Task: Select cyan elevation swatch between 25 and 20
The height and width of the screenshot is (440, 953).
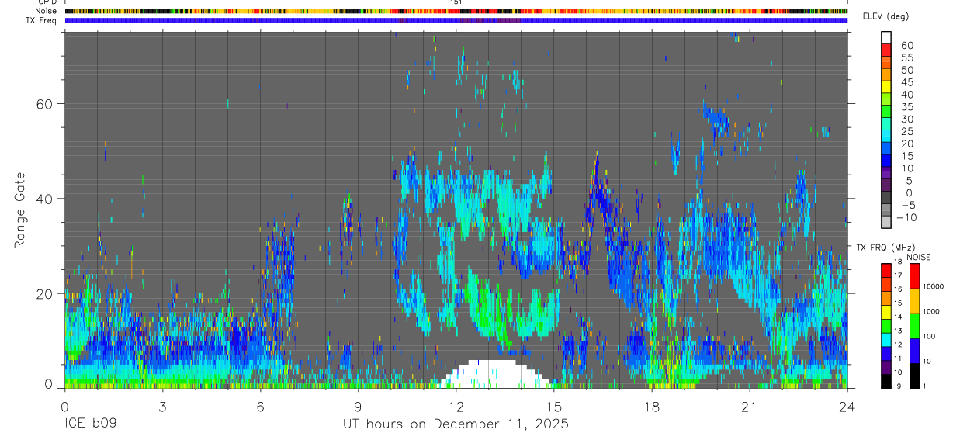Action: click(886, 134)
